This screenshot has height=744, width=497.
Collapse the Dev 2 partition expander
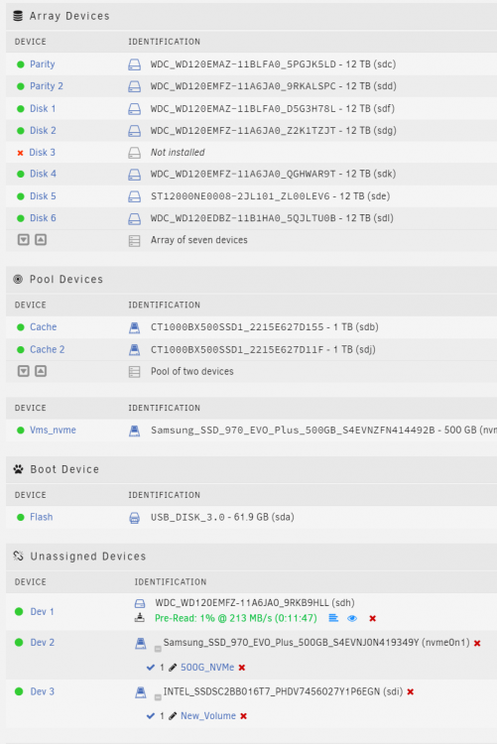[158, 648]
